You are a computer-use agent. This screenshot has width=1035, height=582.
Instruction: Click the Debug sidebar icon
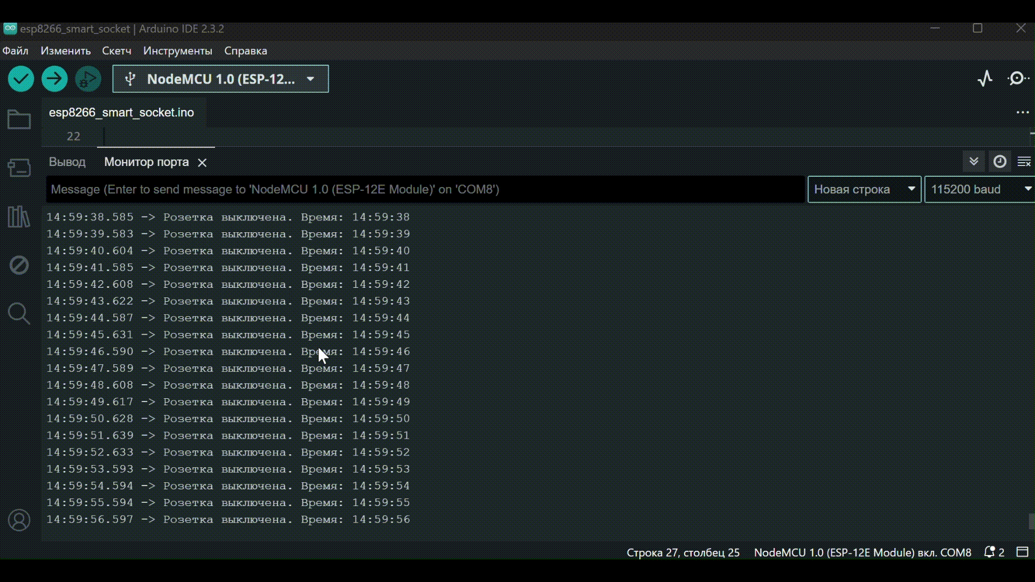[x=19, y=265]
